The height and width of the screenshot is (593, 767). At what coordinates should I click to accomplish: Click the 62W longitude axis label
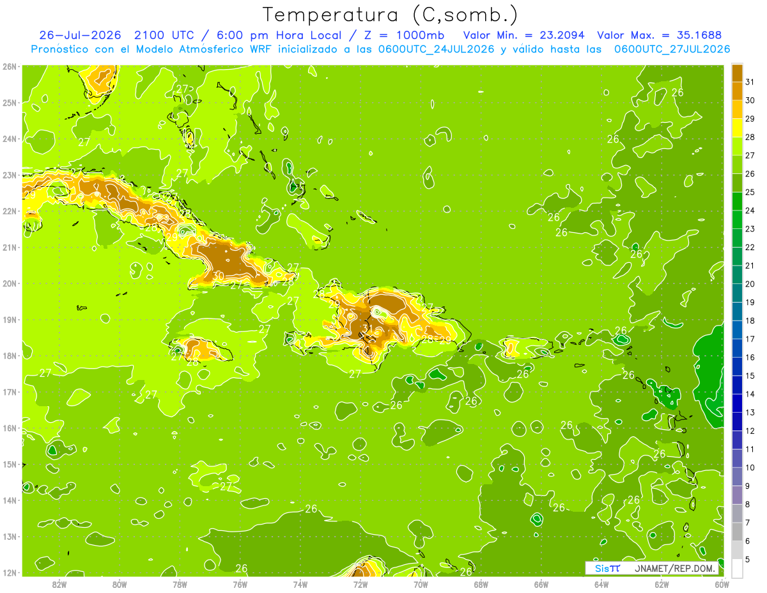pyautogui.click(x=662, y=583)
